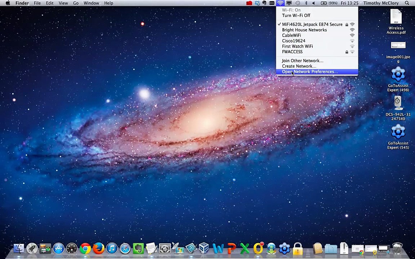Open System Preferences gear in dock

(165, 249)
